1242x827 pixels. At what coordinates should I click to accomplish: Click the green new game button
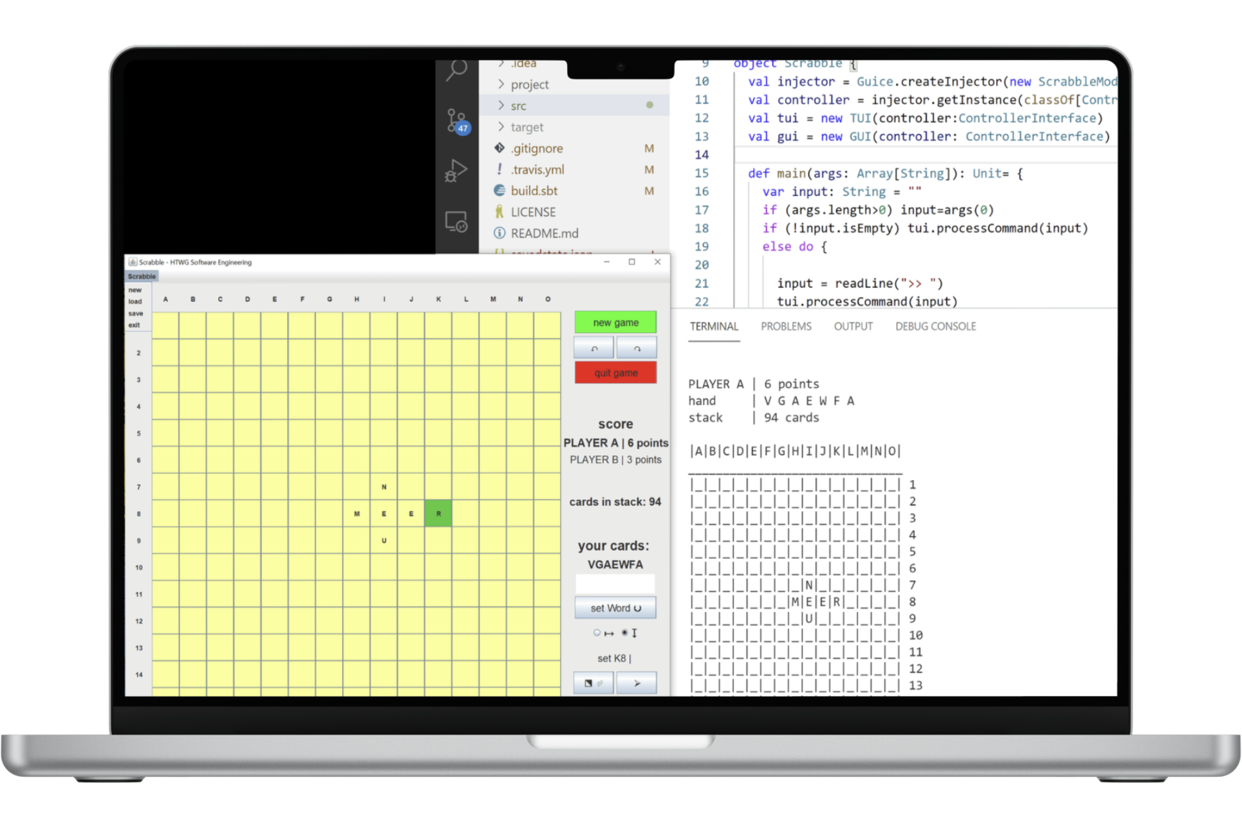click(x=615, y=323)
